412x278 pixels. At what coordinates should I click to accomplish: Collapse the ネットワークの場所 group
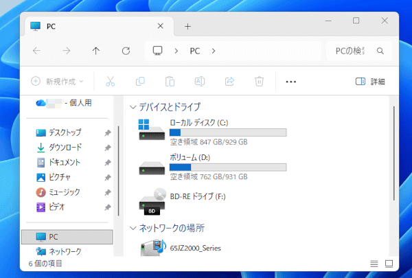[x=133, y=228]
